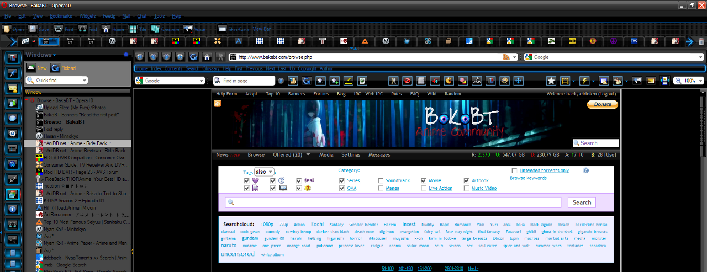Click the lightning bolt icon in toolbar
The height and width of the screenshot is (272, 707).
click(584, 81)
